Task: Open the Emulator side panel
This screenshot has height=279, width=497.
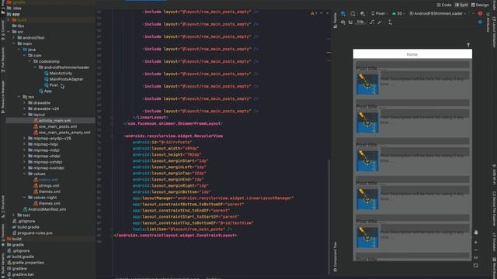Action: tap(494, 243)
